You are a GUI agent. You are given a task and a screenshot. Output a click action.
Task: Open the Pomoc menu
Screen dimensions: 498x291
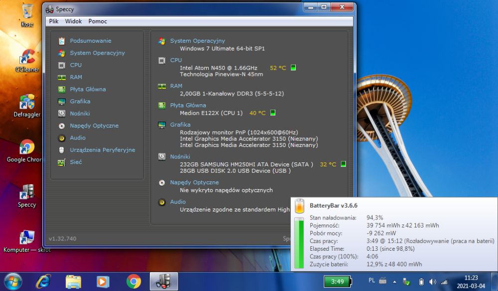click(98, 21)
